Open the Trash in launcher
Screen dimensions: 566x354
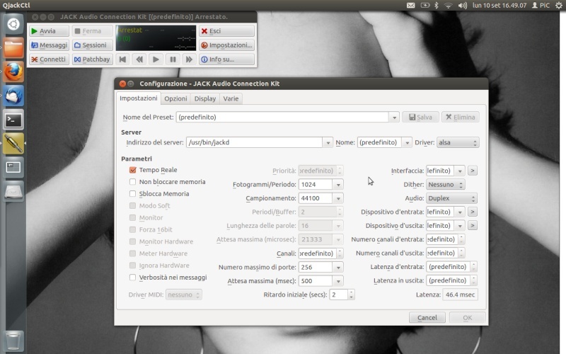coord(13,341)
